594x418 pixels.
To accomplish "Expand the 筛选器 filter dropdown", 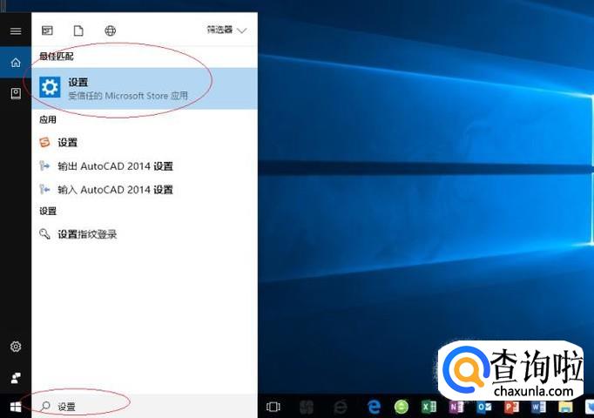I will coord(226,30).
